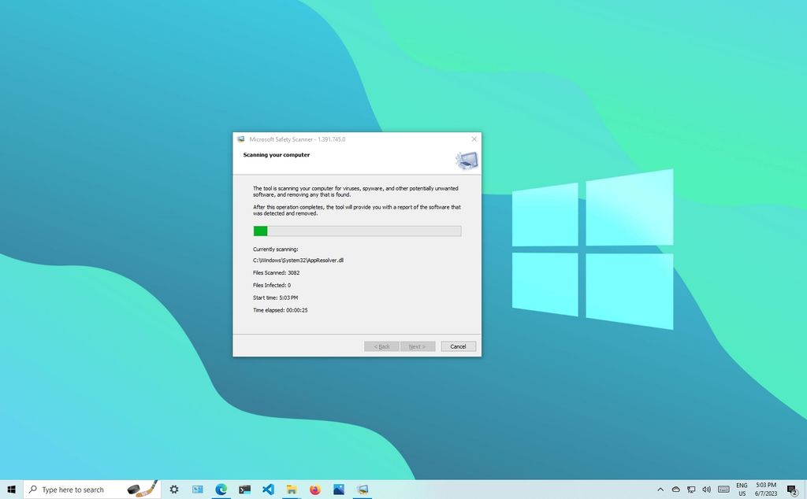Open the ENG US language switcher

[742, 489]
